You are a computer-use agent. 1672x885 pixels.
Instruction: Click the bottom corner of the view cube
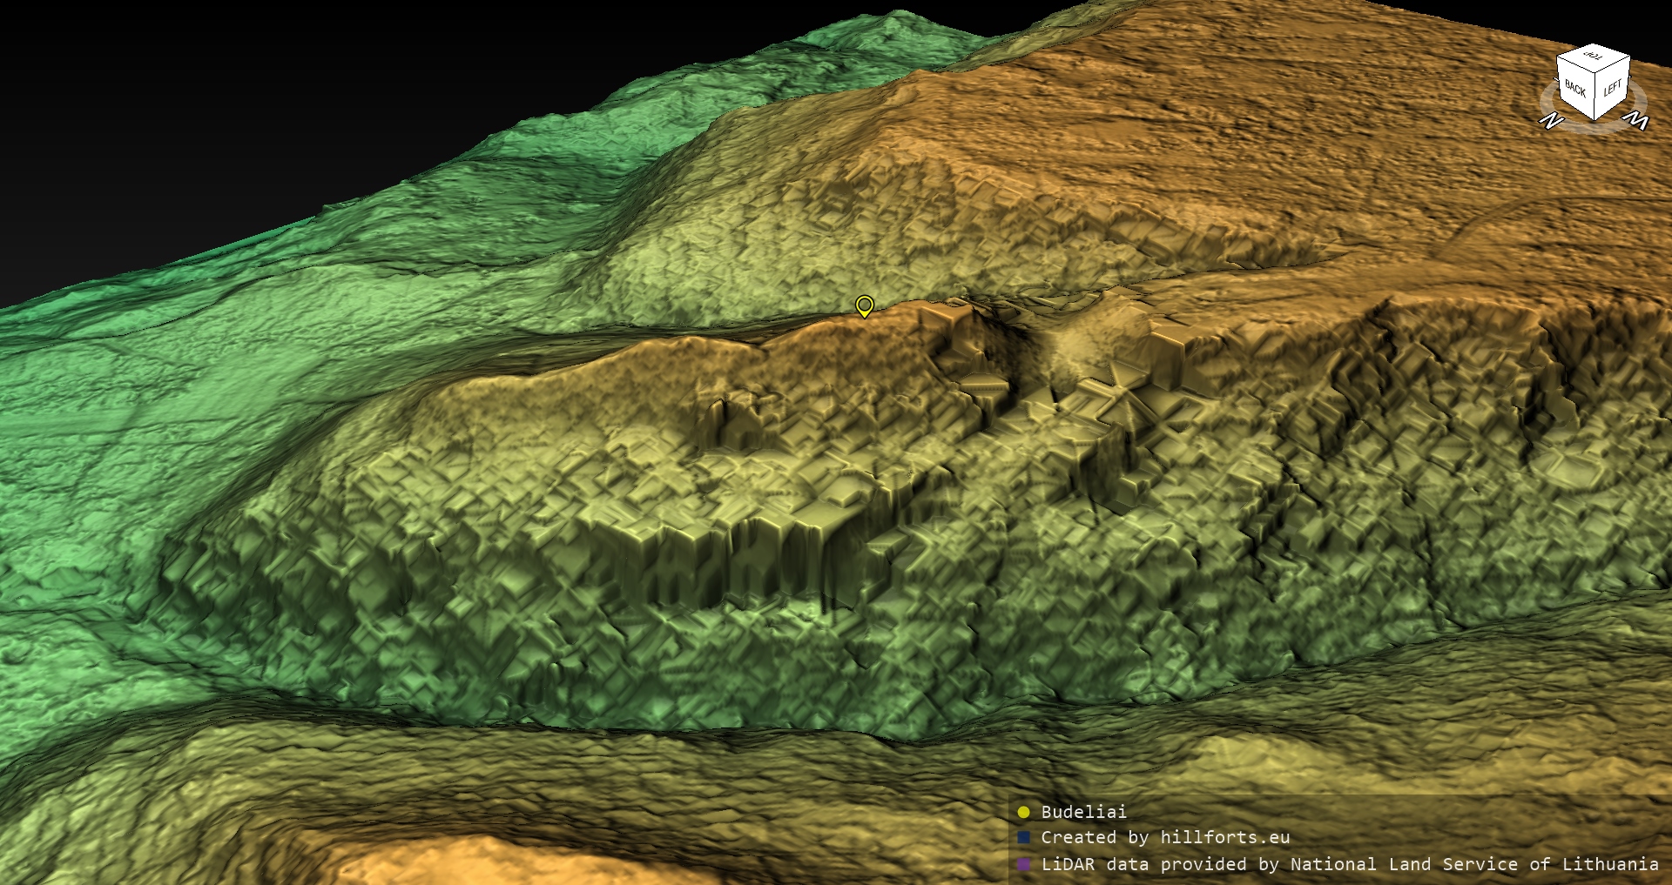pos(1594,120)
